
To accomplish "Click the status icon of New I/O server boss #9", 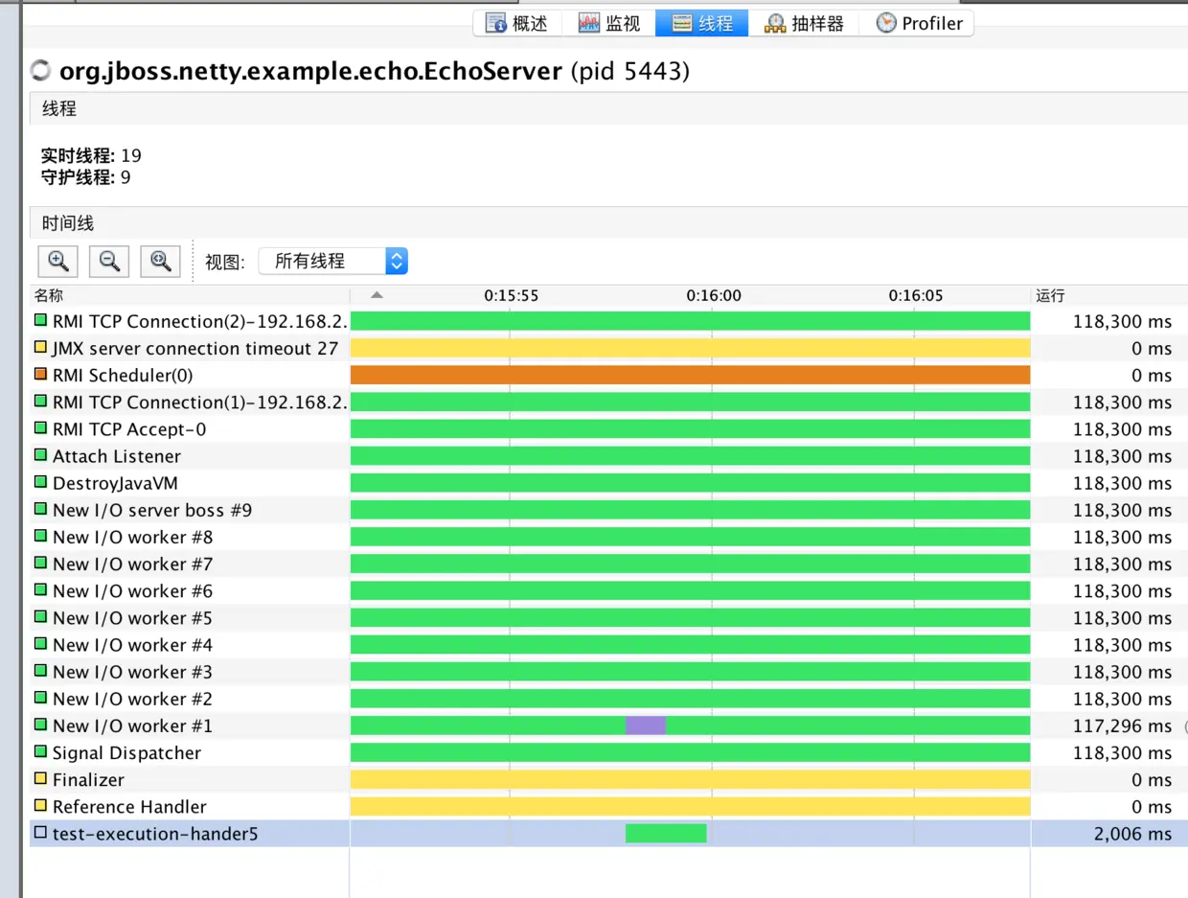I will click(x=40, y=509).
